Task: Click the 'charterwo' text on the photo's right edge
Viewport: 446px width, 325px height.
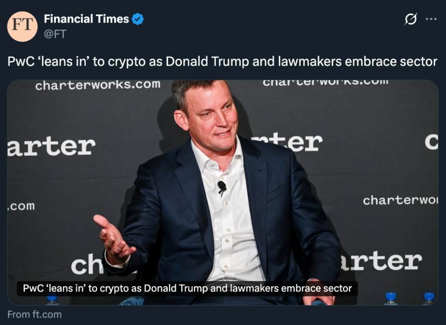Action: [400, 201]
